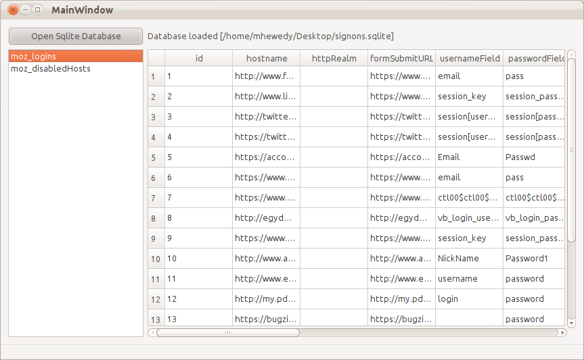Viewport: 584px width, 360px height.
Task: Close the MainWindow with red button
Action: (13, 9)
